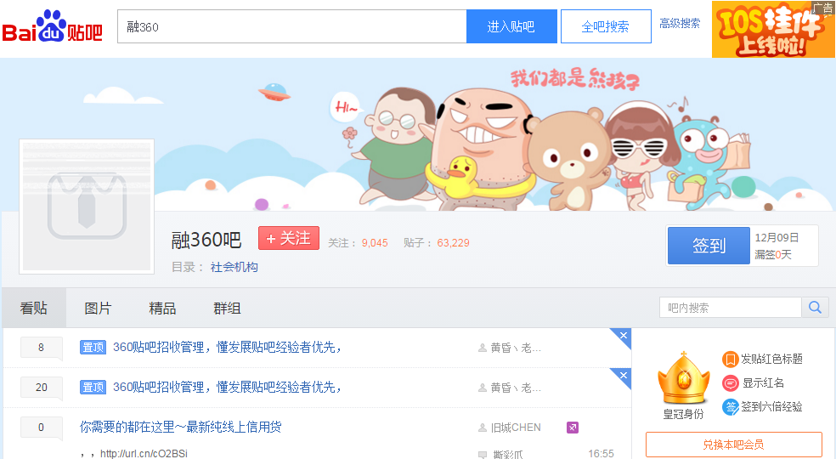
Task: Click the red name display icon
Action: (730, 383)
